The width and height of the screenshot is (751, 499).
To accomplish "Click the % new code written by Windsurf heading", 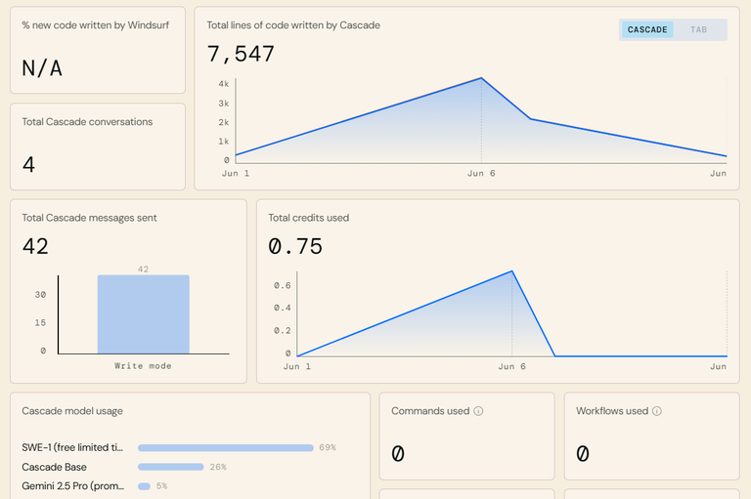I will tap(95, 25).
